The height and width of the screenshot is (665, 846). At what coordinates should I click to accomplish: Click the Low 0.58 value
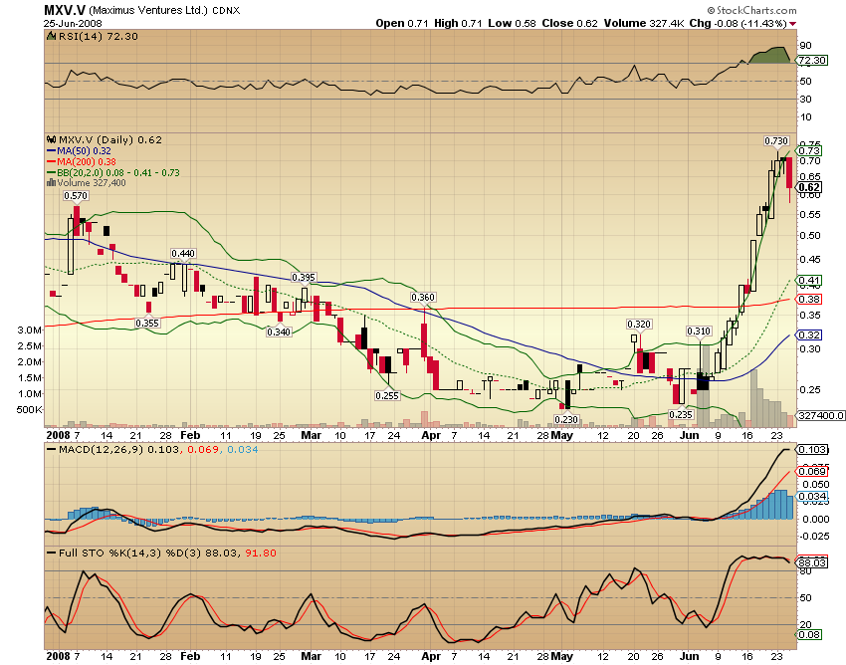pyautogui.click(x=512, y=23)
